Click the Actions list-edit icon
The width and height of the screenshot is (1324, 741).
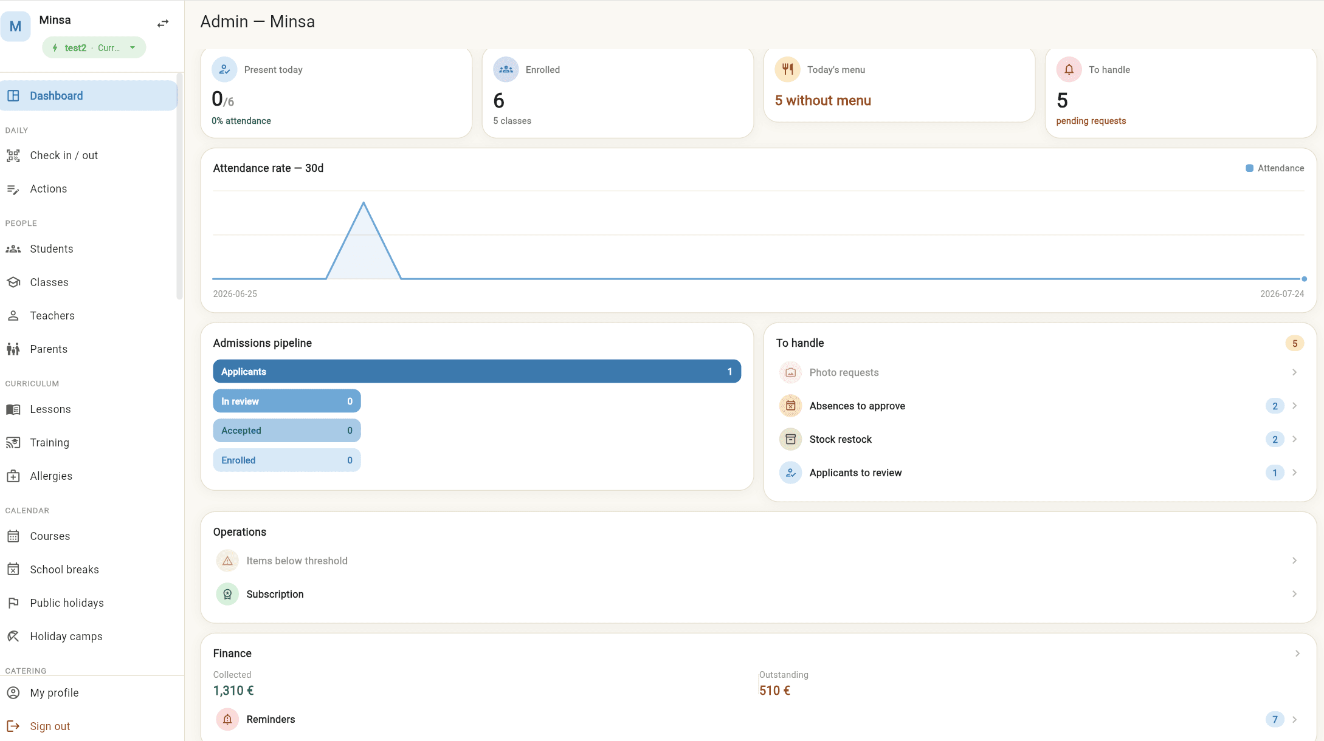pyautogui.click(x=13, y=189)
